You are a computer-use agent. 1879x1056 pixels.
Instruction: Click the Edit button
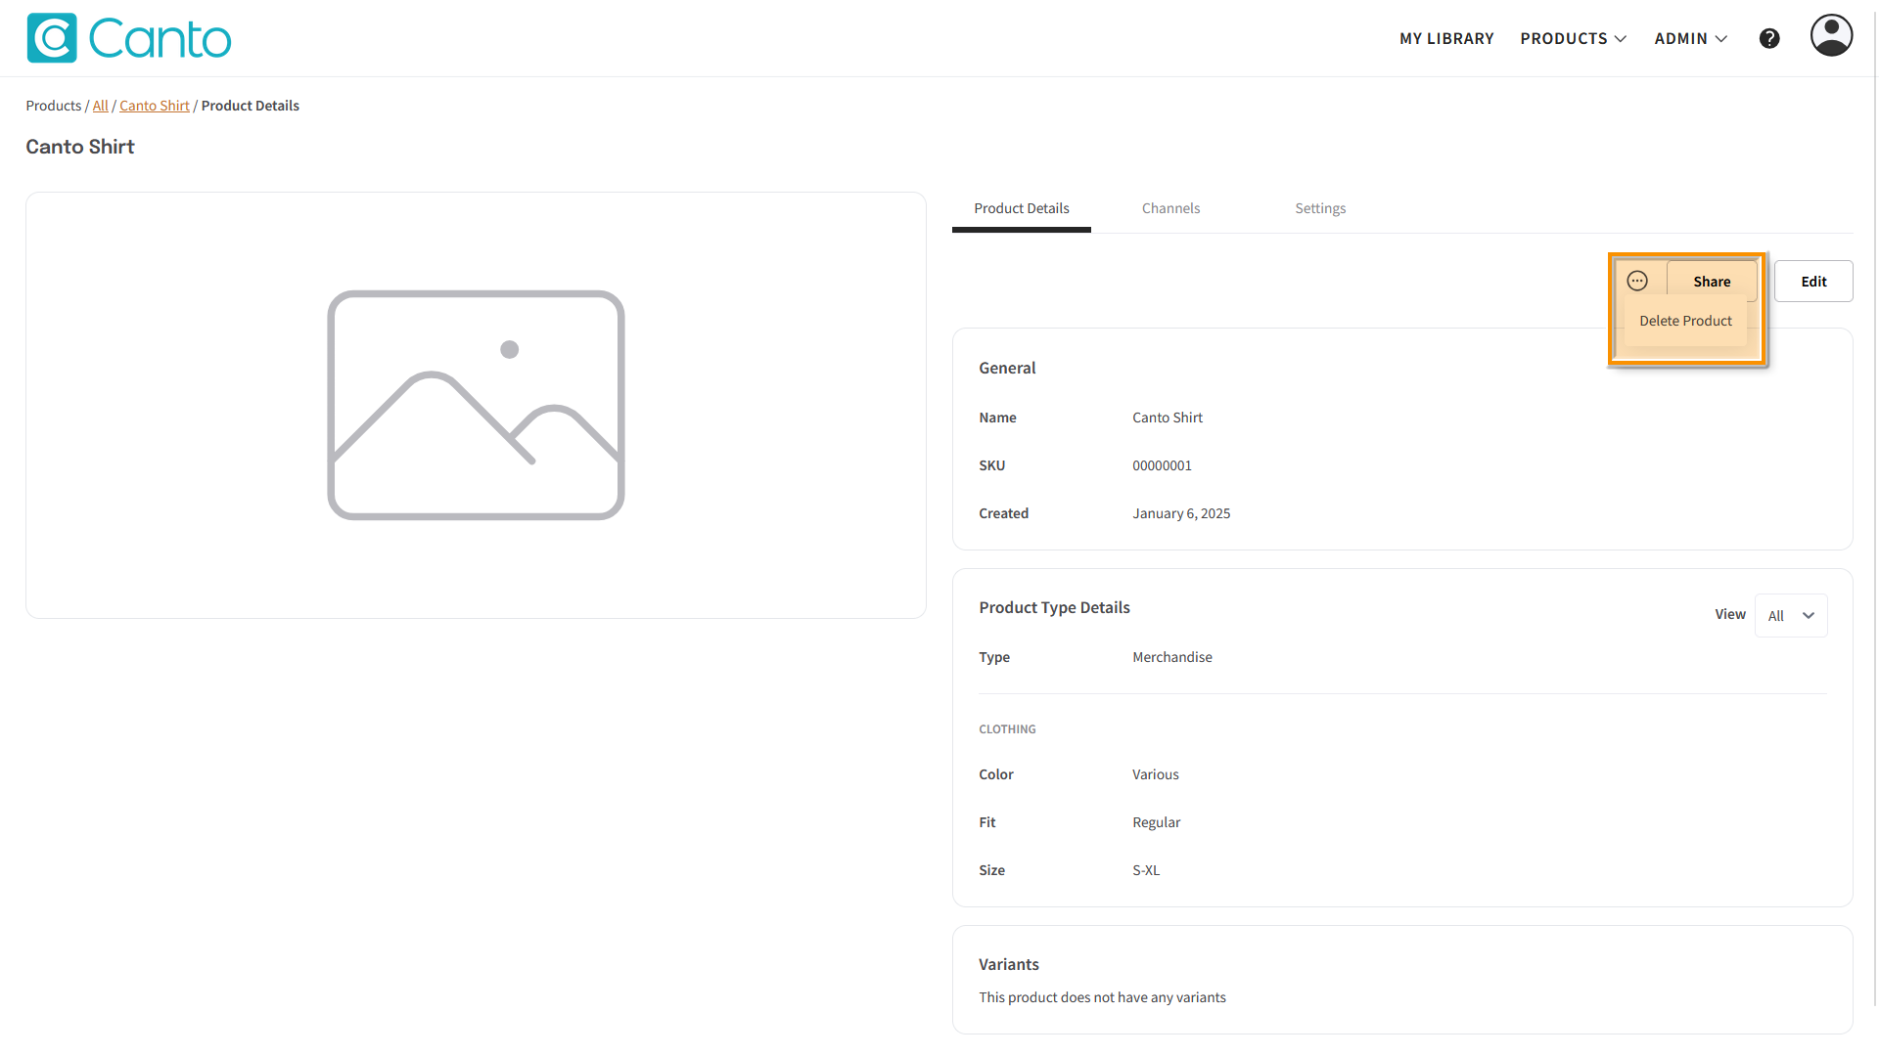[1813, 282]
